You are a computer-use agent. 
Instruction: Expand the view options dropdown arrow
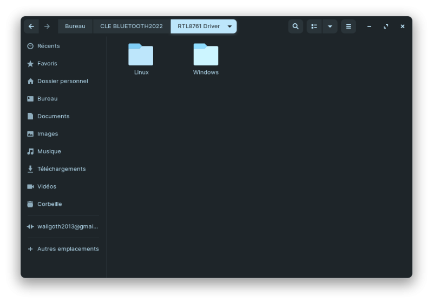tap(330, 26)
